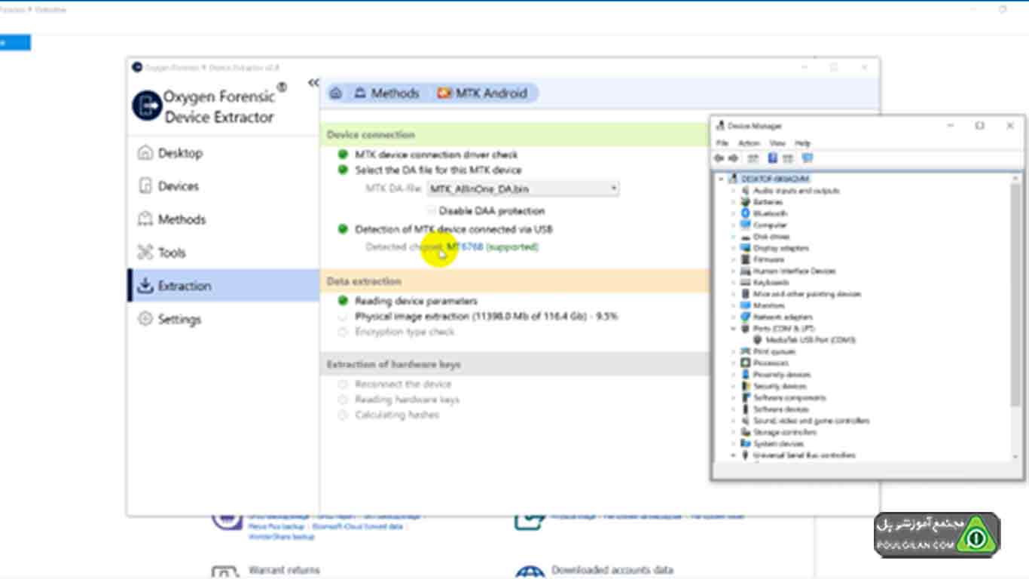Click the Display adapters icon in Device Manager
This screenshot has width=1029, height=579.
pos(746,248)
